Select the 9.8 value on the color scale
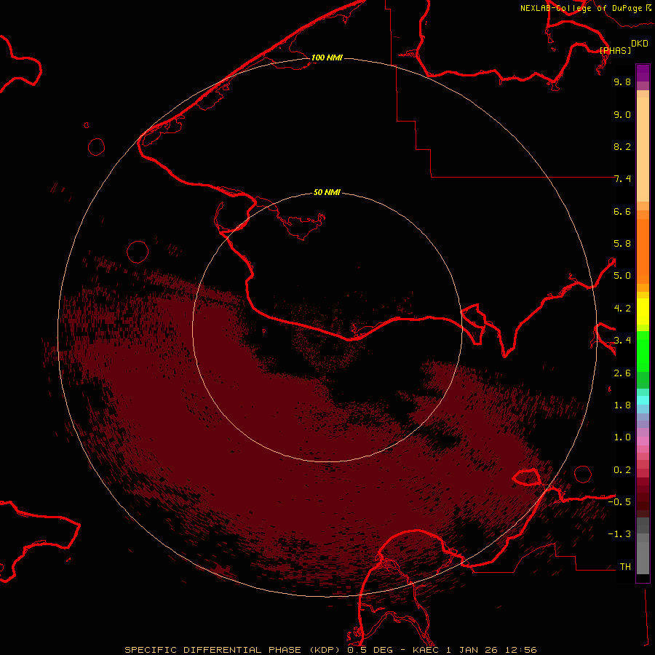 pos(622,82)
